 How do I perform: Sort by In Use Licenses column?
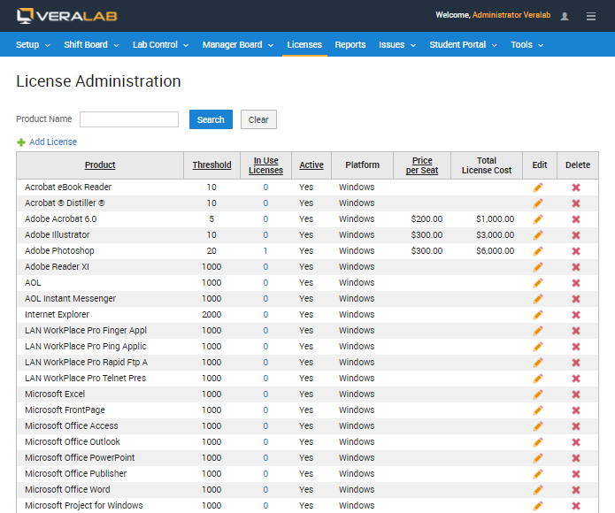[266, 165]
